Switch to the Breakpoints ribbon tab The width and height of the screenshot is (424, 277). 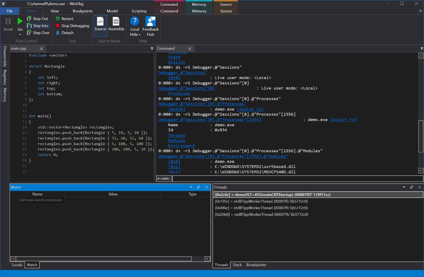coord(83,11)
